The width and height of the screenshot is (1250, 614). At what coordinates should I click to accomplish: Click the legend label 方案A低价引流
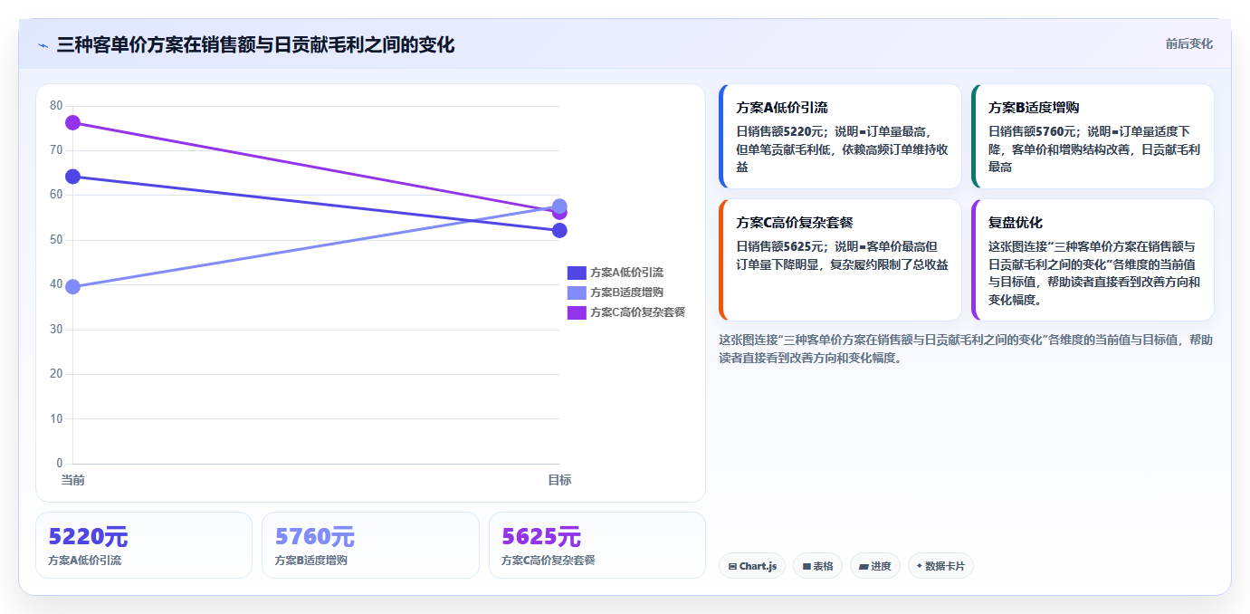[626, 273]
